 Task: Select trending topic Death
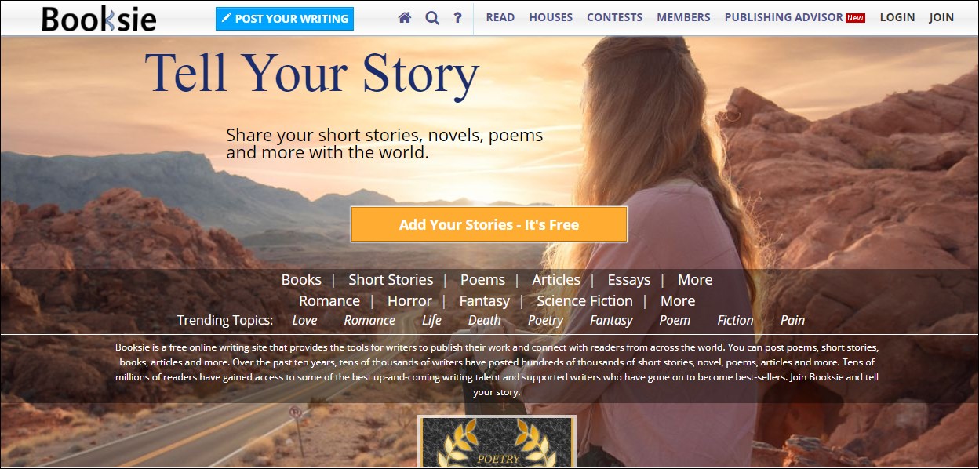pyautogui.click(x=485, y=320)
